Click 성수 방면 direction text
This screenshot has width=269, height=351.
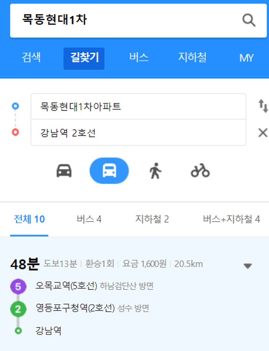click(133, 308)
